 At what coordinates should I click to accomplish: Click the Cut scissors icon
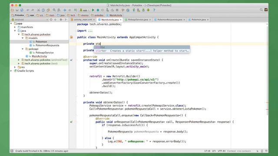[39, 10]
